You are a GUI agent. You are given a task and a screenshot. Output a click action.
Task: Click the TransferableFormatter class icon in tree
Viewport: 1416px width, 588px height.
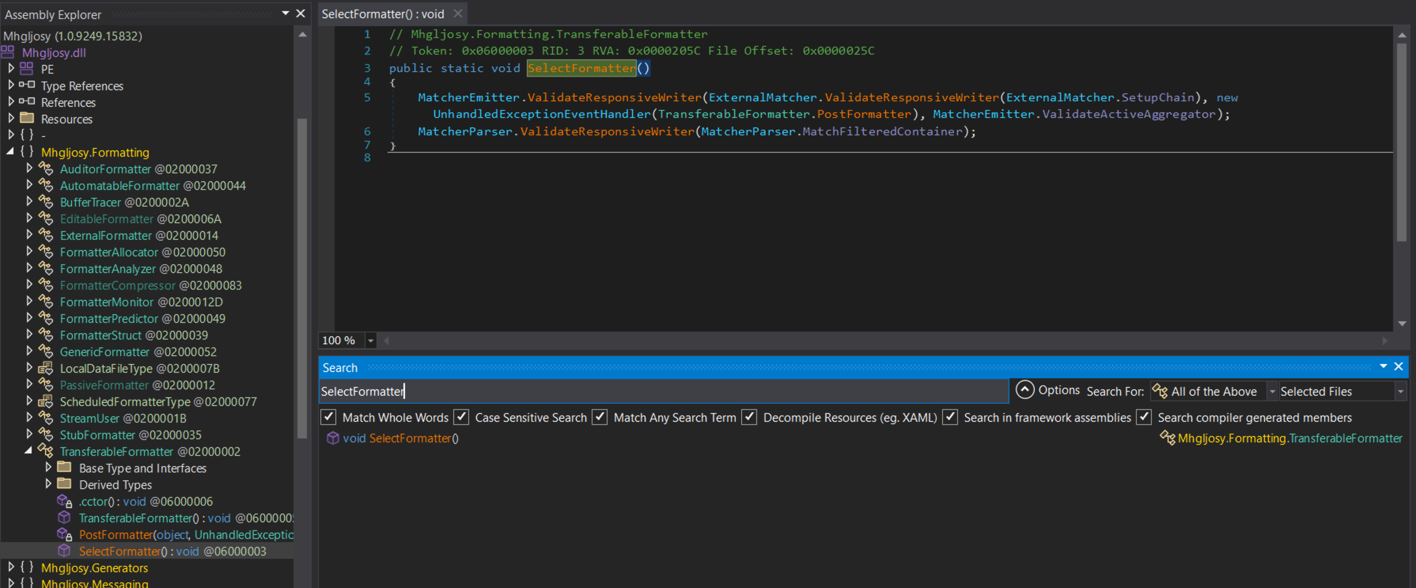[x=45, y=451]
